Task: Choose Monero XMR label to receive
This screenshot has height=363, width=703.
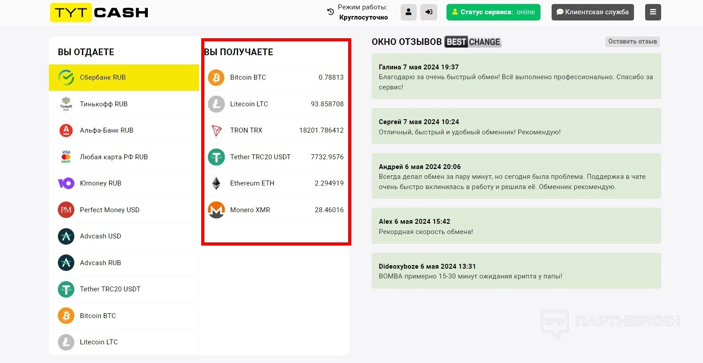Action: point(250,210)
